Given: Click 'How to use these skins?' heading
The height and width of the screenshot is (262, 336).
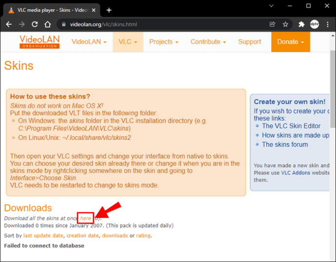Looking at the screenshot, I should click(x=50, y=96).
